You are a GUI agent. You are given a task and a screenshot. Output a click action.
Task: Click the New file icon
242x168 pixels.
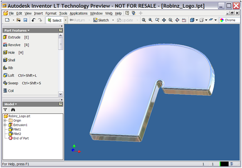[x=7, y=20]
